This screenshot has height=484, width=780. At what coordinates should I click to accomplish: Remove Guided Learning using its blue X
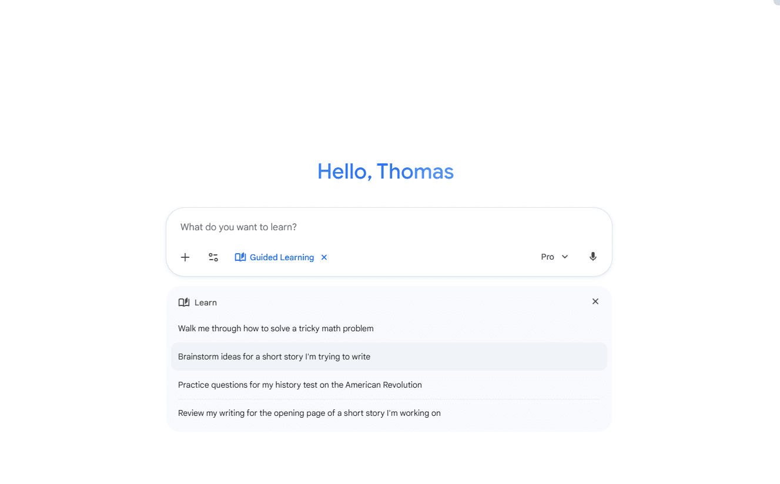point(324,257)
